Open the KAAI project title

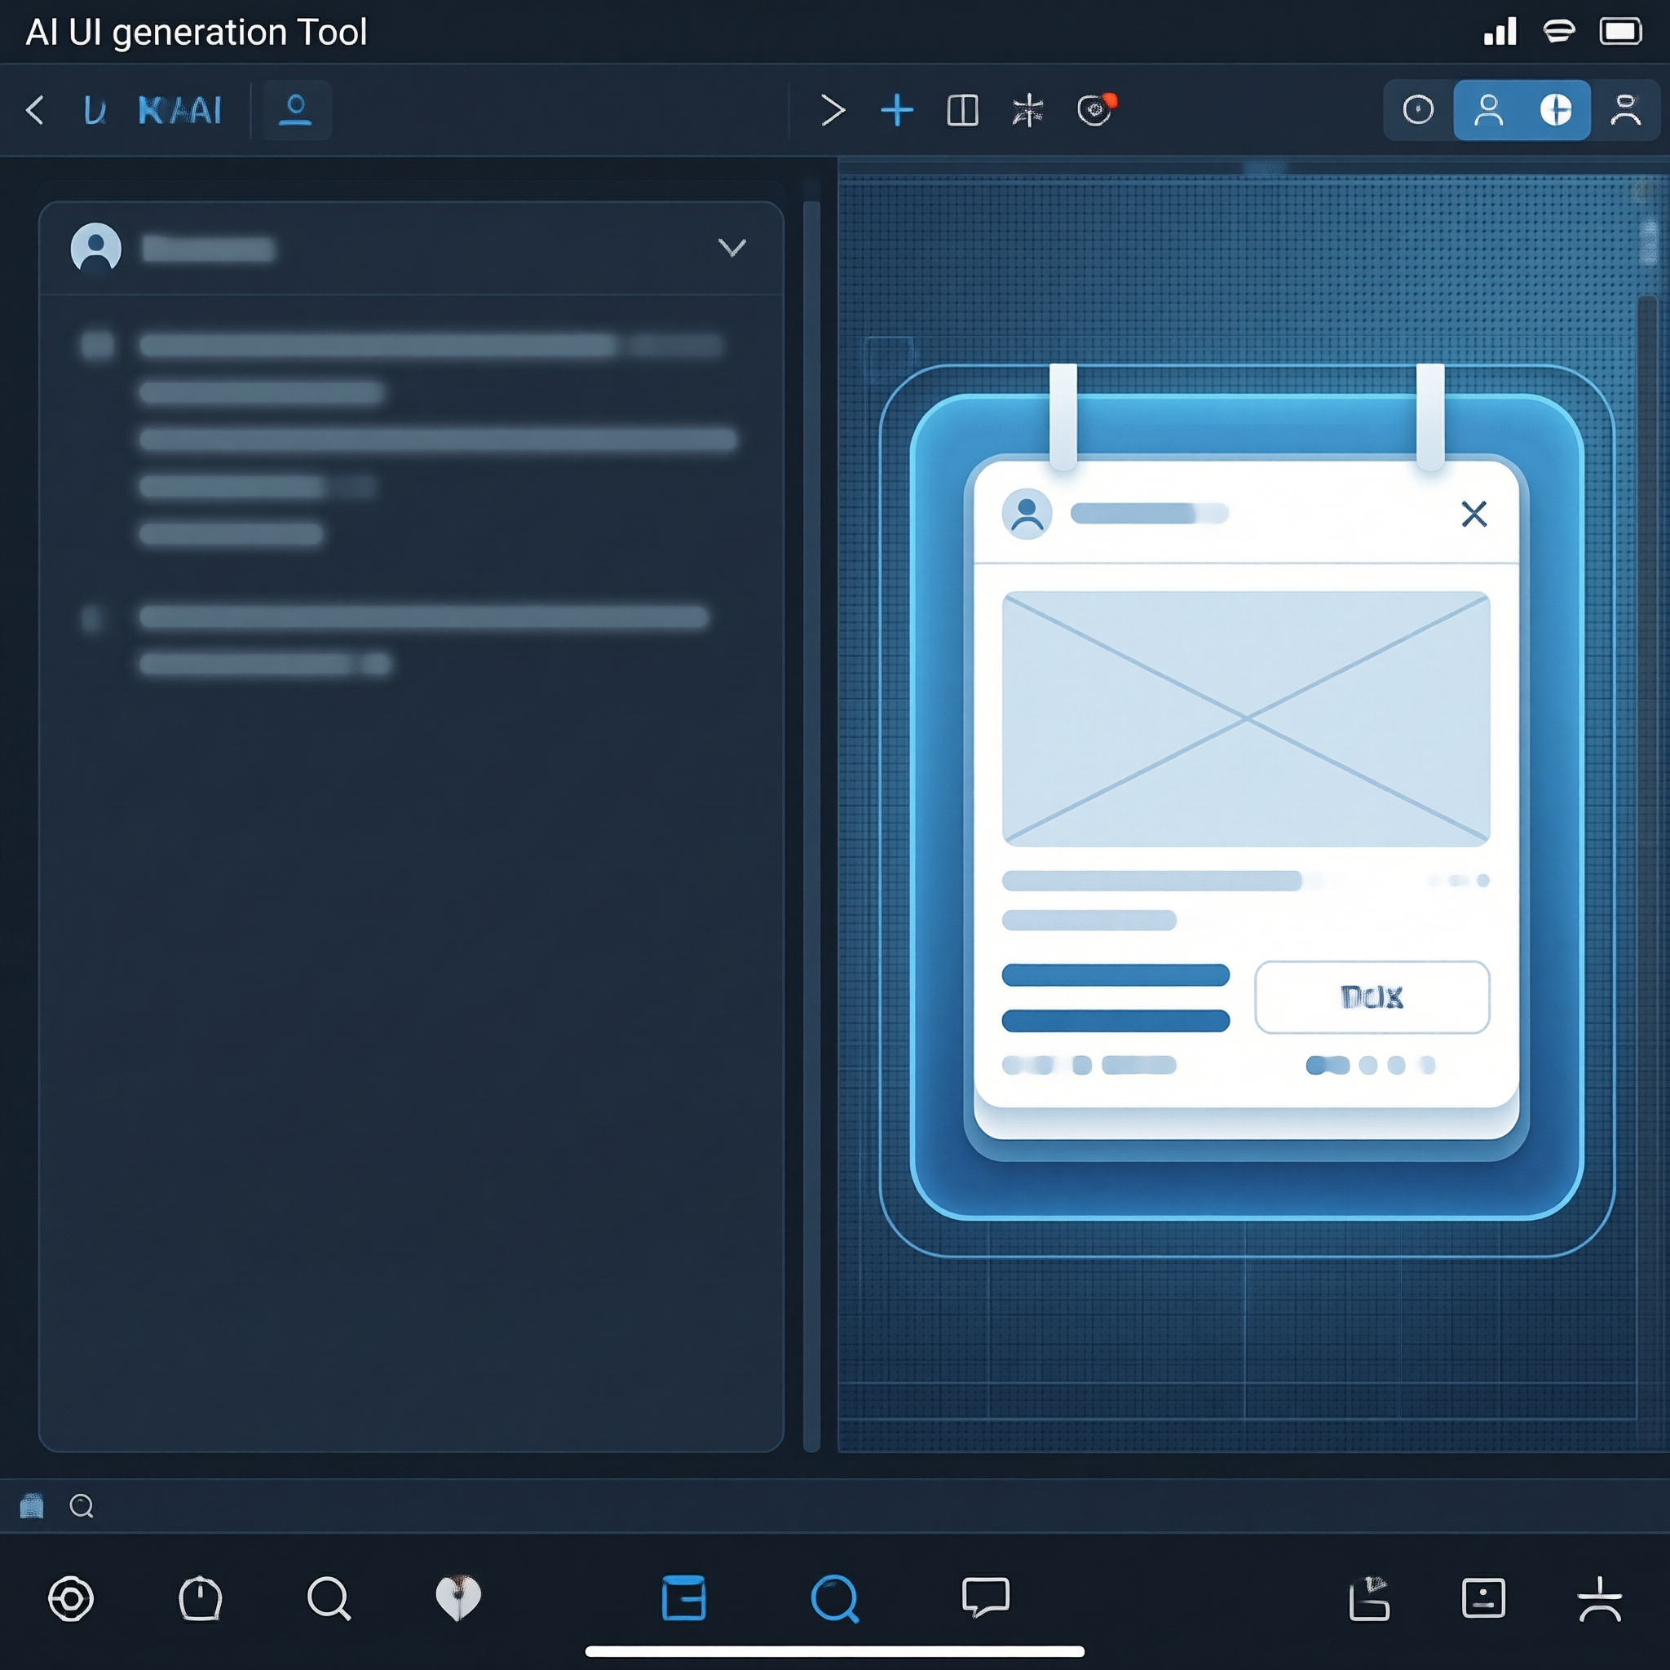179,111
